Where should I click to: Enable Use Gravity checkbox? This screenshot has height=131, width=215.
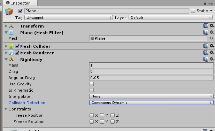click(x=92, y=84)
